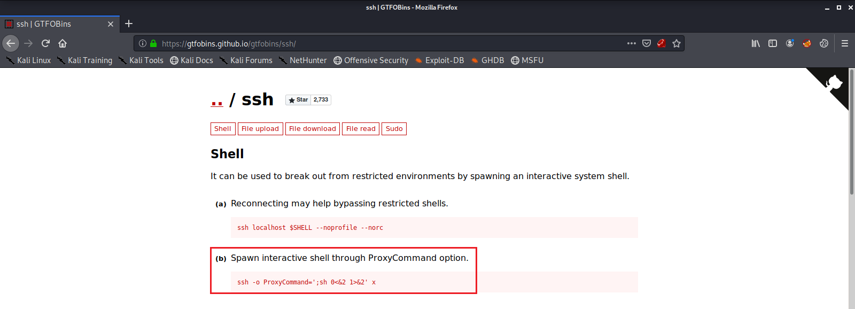Image resolution: width=855 pixels, height=309 pixels.
Task: Click the 'ssh' page title heading
Action: [x=258, y=99]
